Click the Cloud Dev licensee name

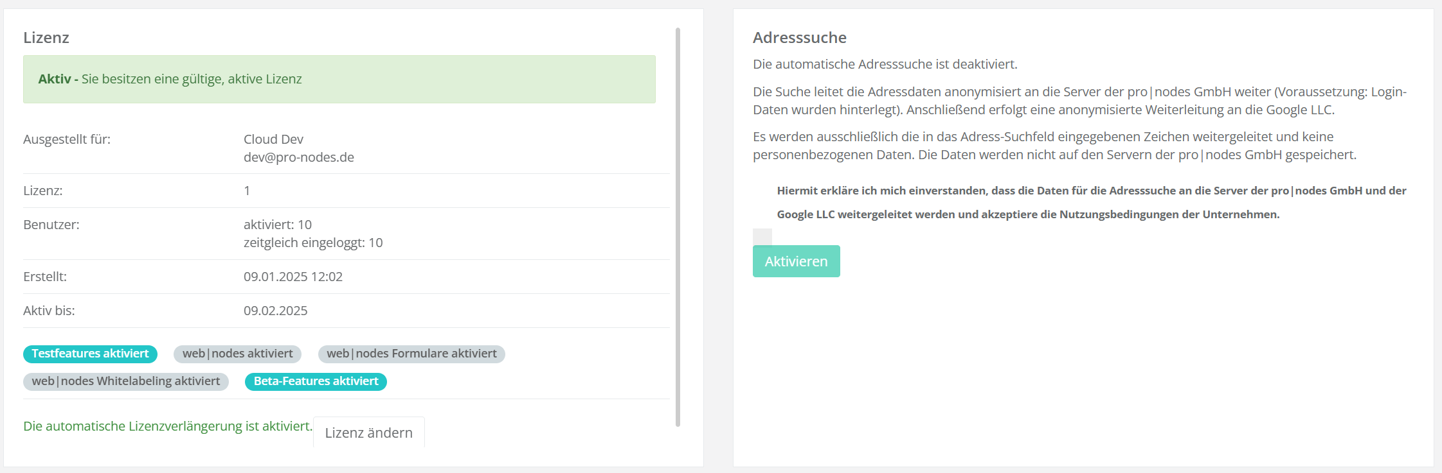[273, 139]
